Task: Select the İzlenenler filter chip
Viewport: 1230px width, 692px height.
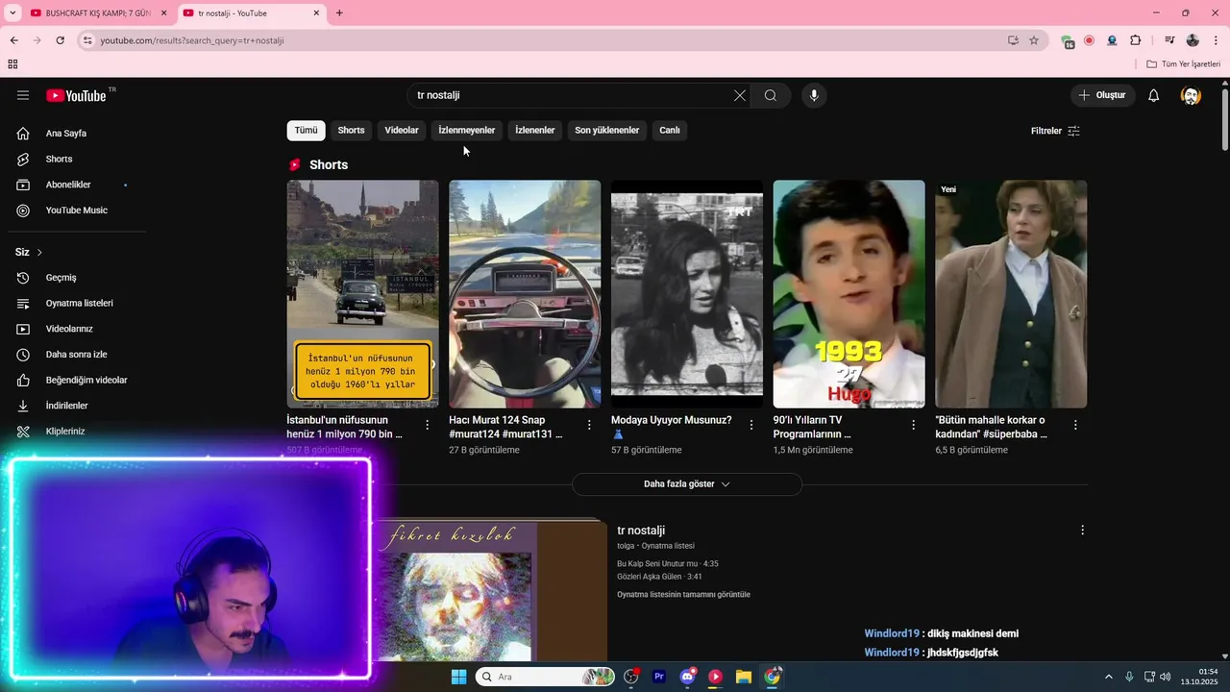Action: 535,131
